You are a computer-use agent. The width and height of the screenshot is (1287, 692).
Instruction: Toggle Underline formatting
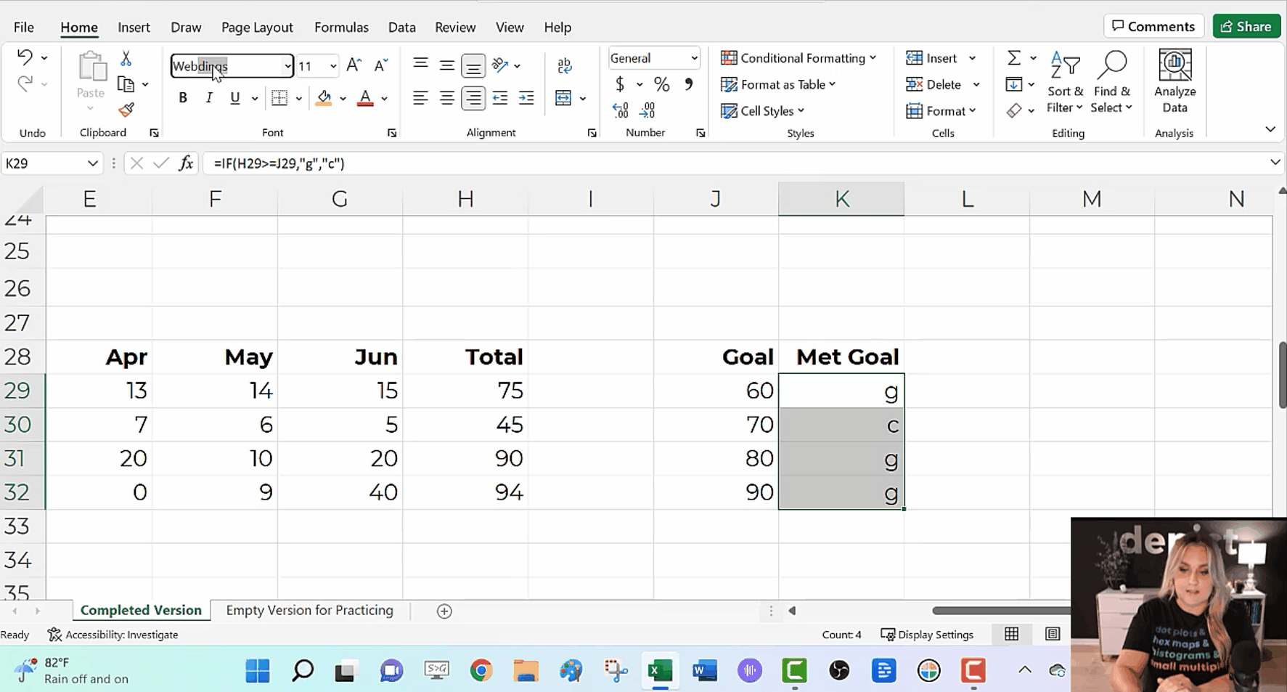pyautogui.click(x=234, y=98)
